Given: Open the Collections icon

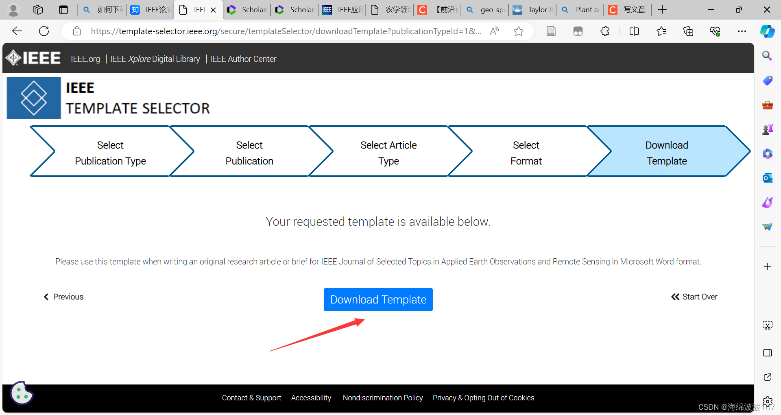Looking at the screenshot, I should pyautogui.click(x=688, y=31).
